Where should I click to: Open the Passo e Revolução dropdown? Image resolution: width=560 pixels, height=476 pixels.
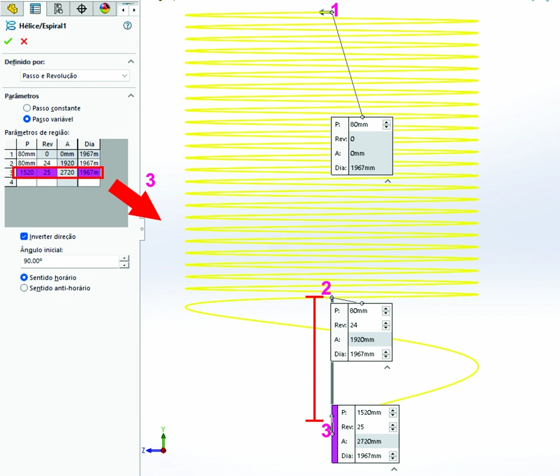coord(75,76)
